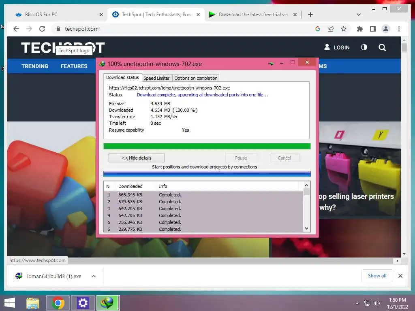415x311 pixels.
Task: Select connection row 2 with 679.635 KB
Action: pos(203,202)
